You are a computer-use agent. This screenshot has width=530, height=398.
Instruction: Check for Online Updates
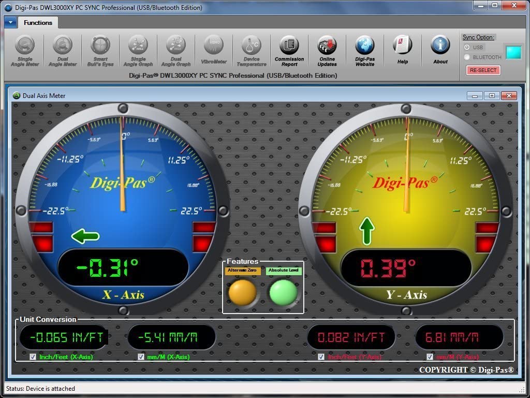327,50
